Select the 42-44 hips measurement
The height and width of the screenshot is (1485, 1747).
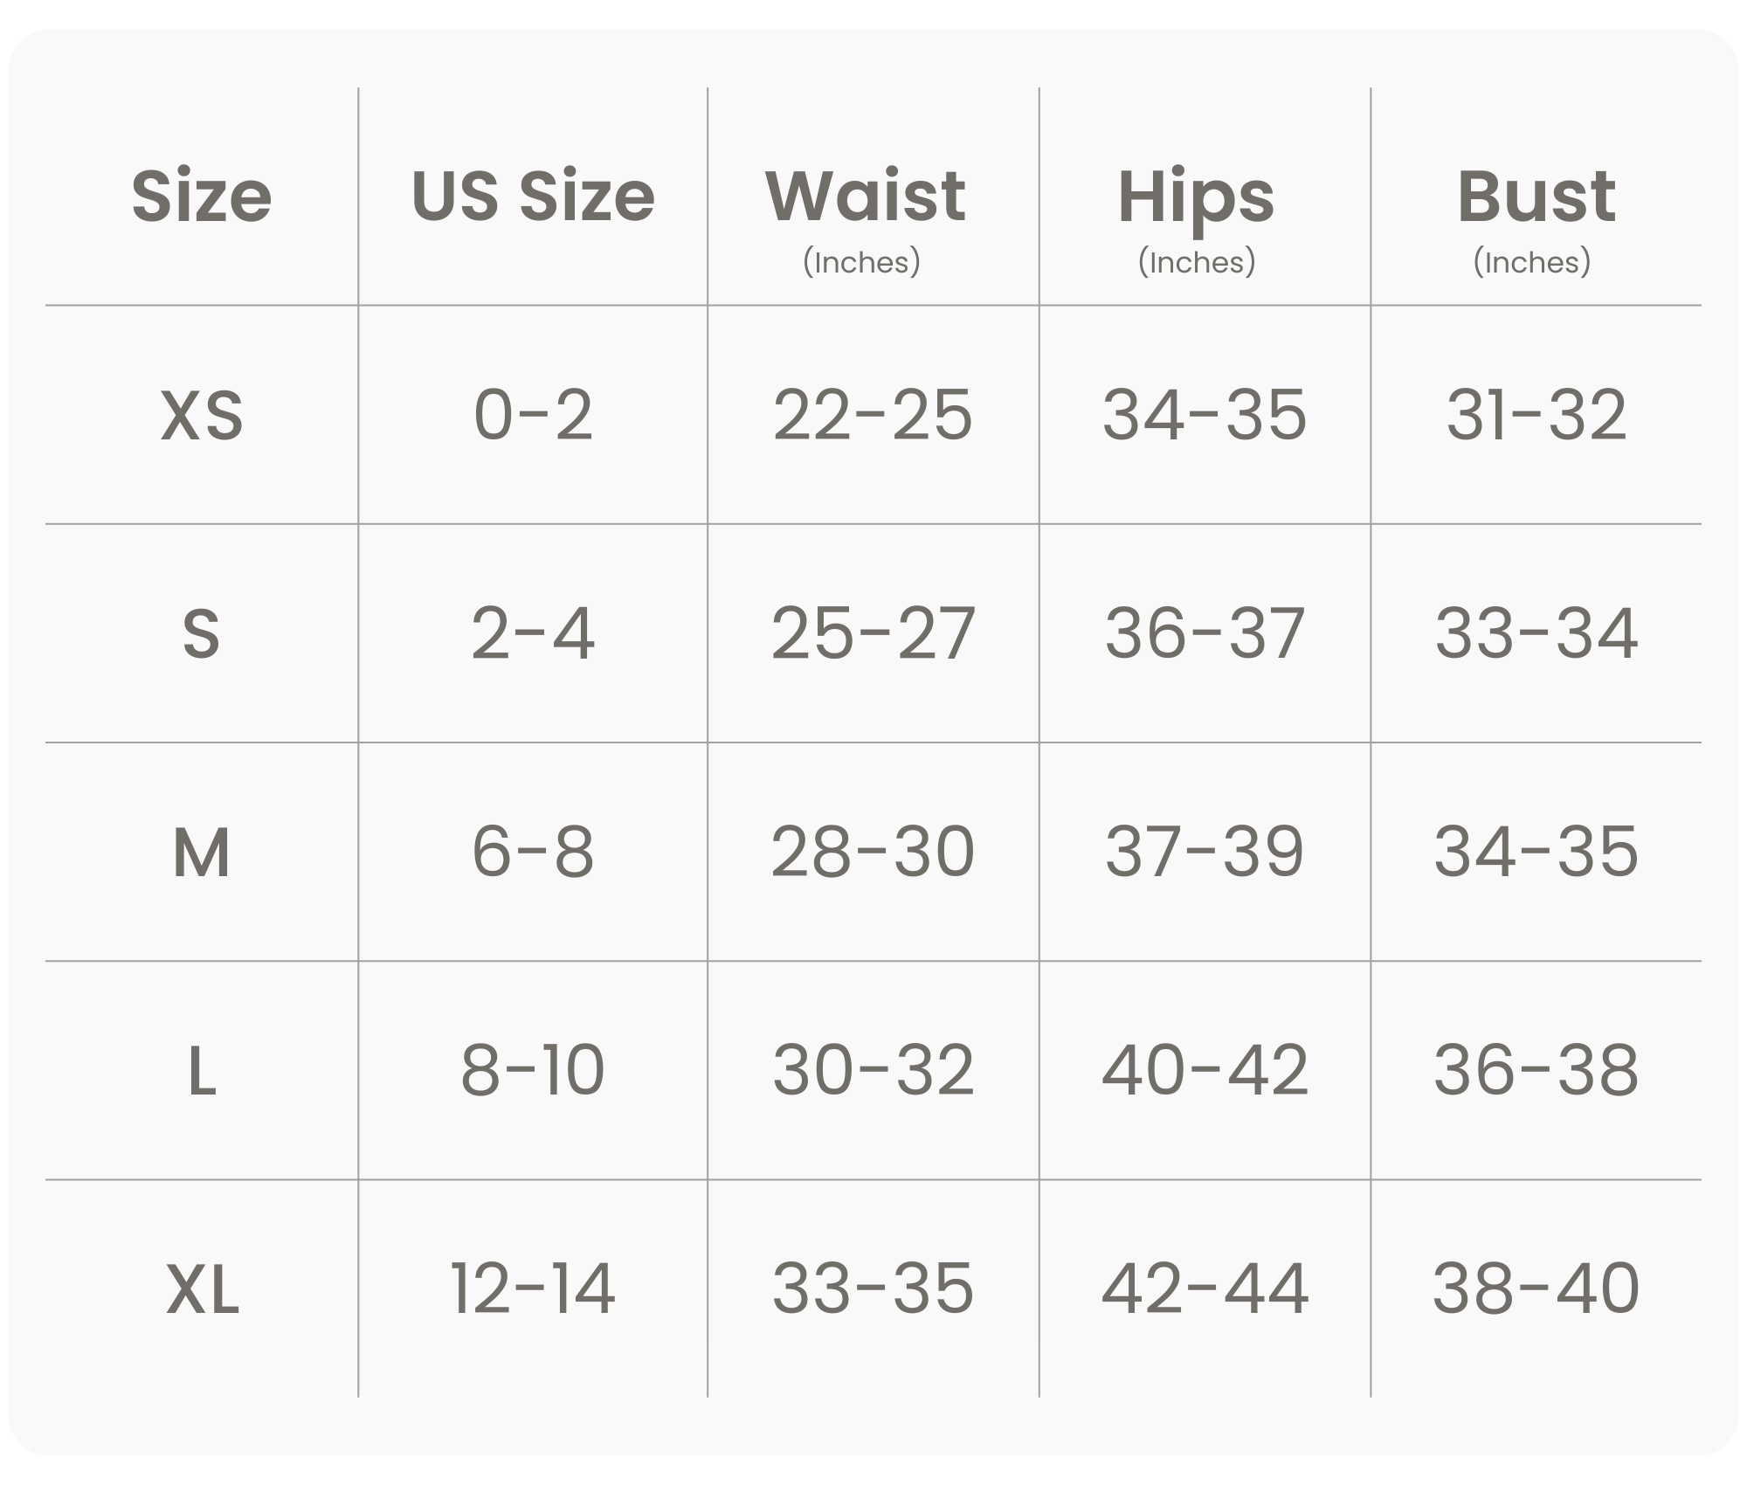(1205, 1289)
